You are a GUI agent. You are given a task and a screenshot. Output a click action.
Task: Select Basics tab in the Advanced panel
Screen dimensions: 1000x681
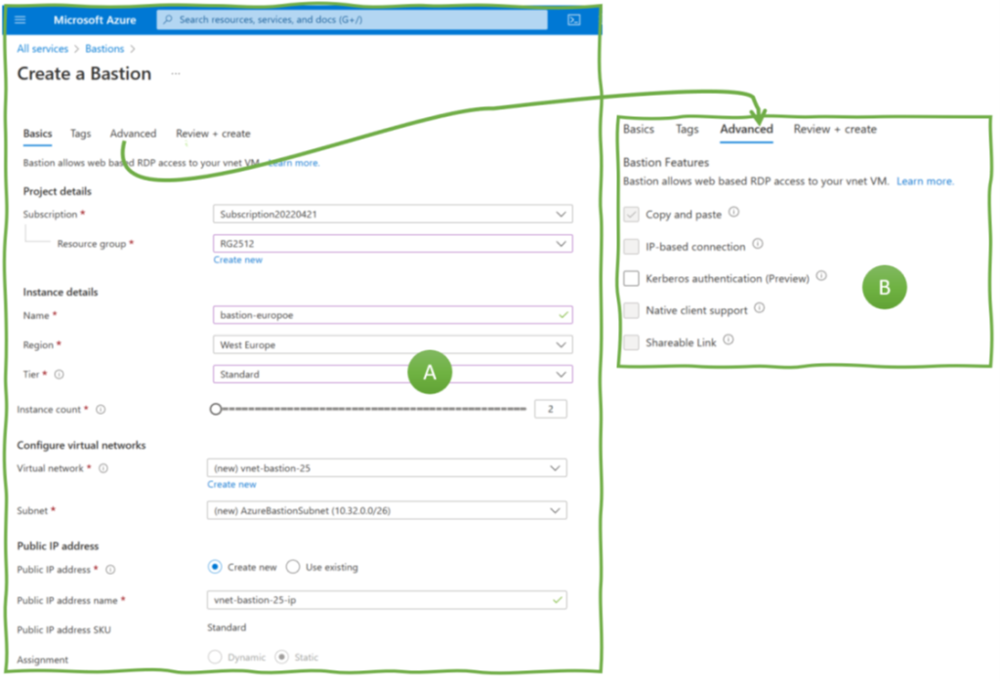pos(639,130)
